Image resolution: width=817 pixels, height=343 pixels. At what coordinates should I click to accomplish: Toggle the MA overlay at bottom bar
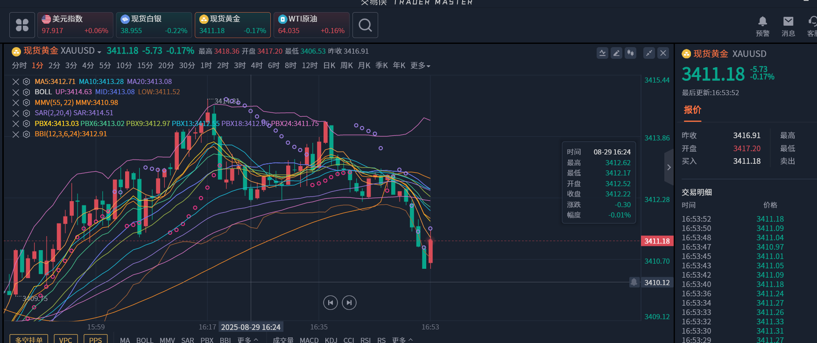[x=125, y=340]
